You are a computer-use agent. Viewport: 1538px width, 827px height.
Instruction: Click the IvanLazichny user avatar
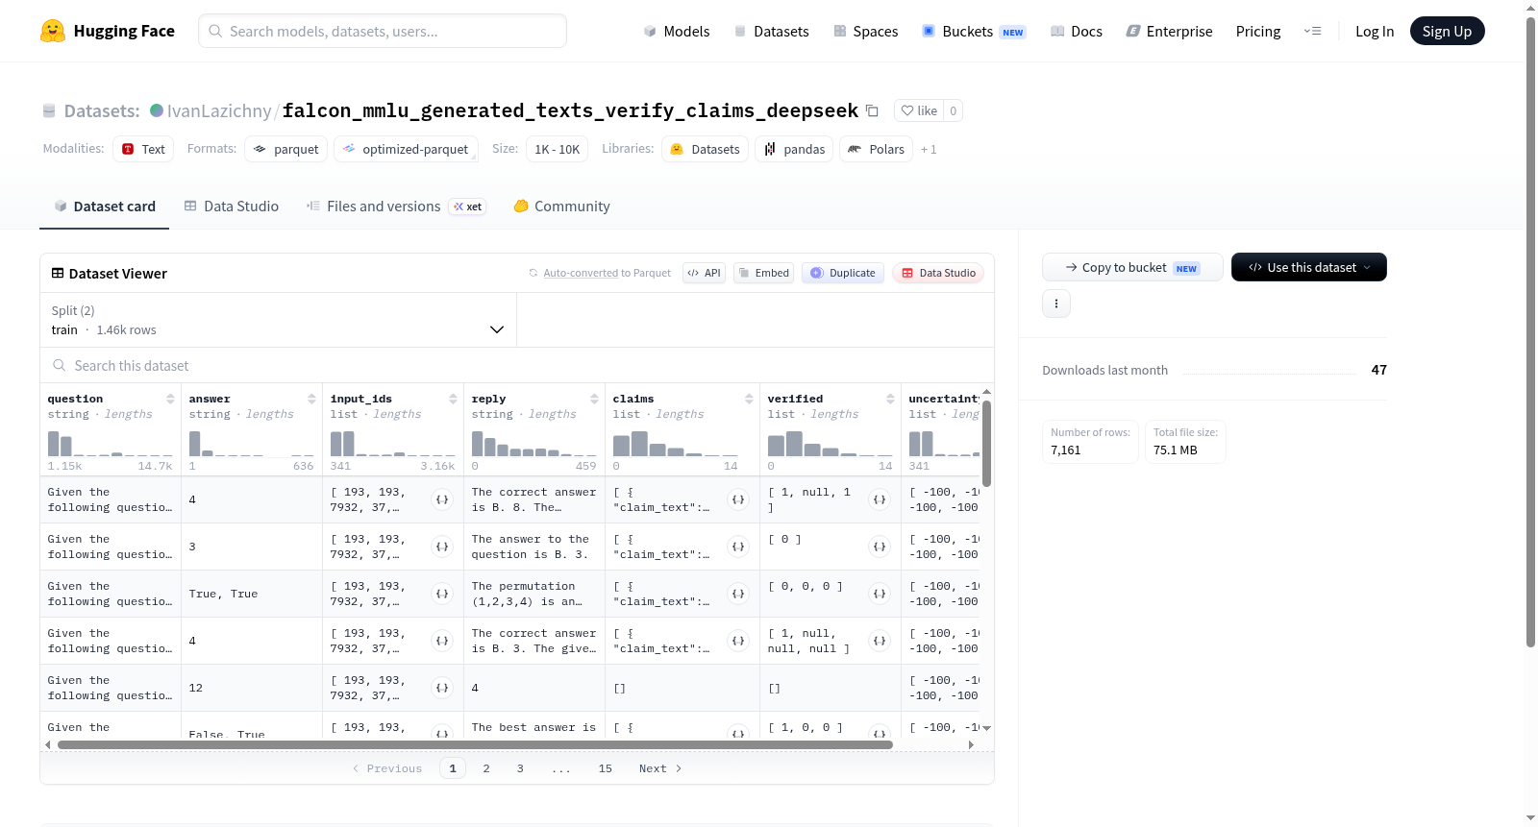point(157,110)
